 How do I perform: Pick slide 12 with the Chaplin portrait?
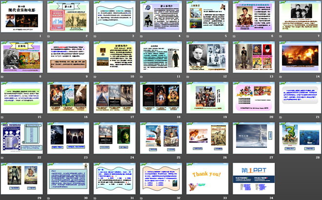207,56
